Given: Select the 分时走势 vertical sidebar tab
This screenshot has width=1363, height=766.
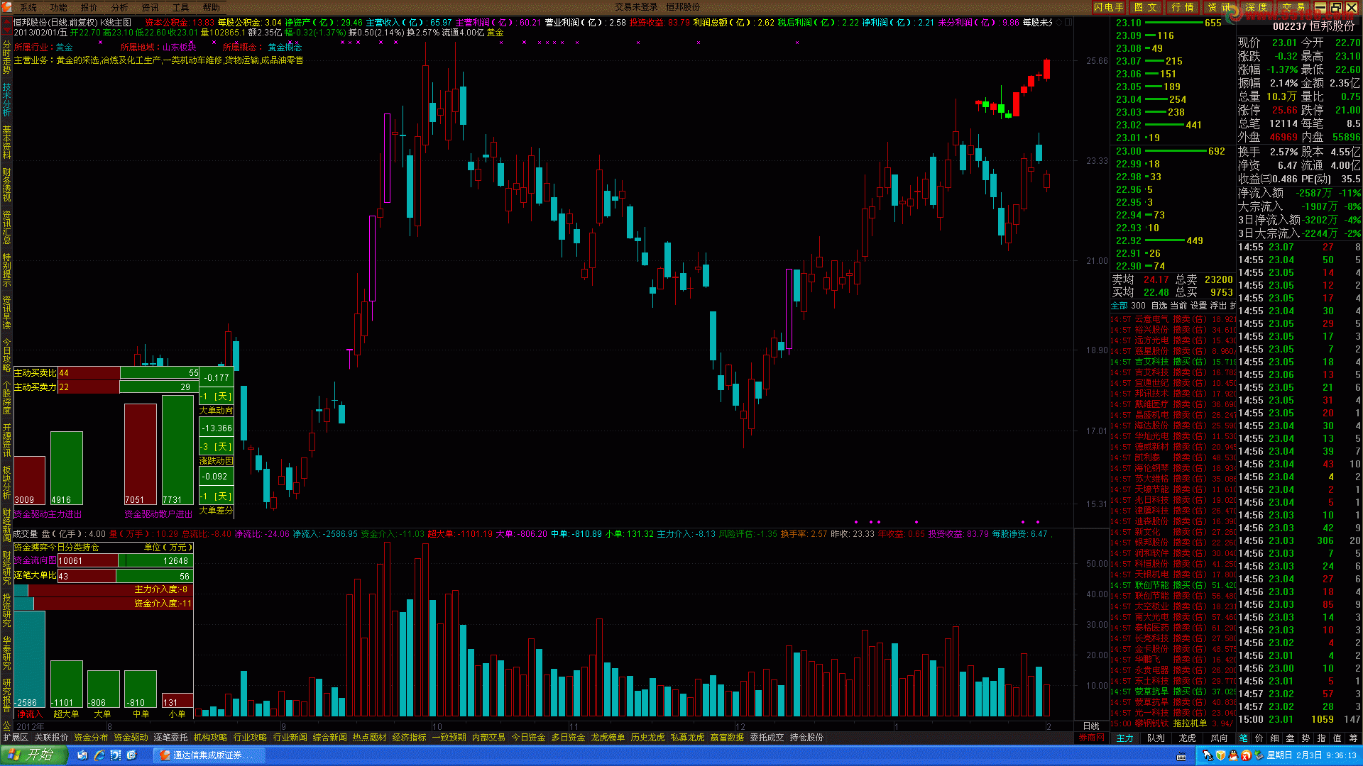Looking at the screenshot, I should 6,58.
